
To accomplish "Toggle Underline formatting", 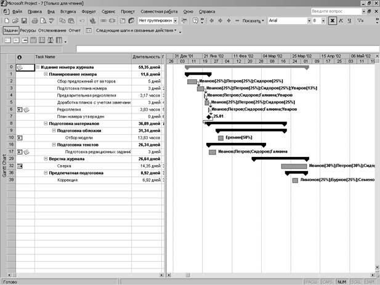I will pyautogui.click(x=349, y=21).
